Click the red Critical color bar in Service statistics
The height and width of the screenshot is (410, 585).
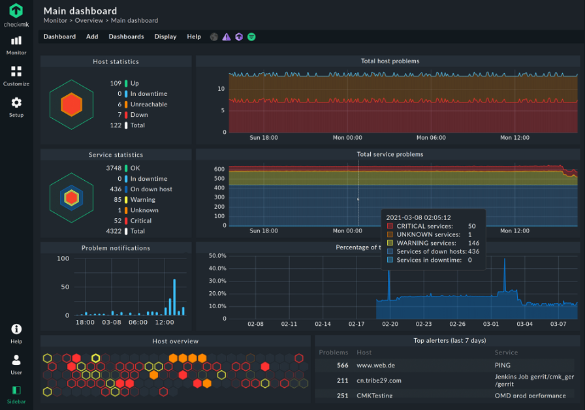coord(126,221)
